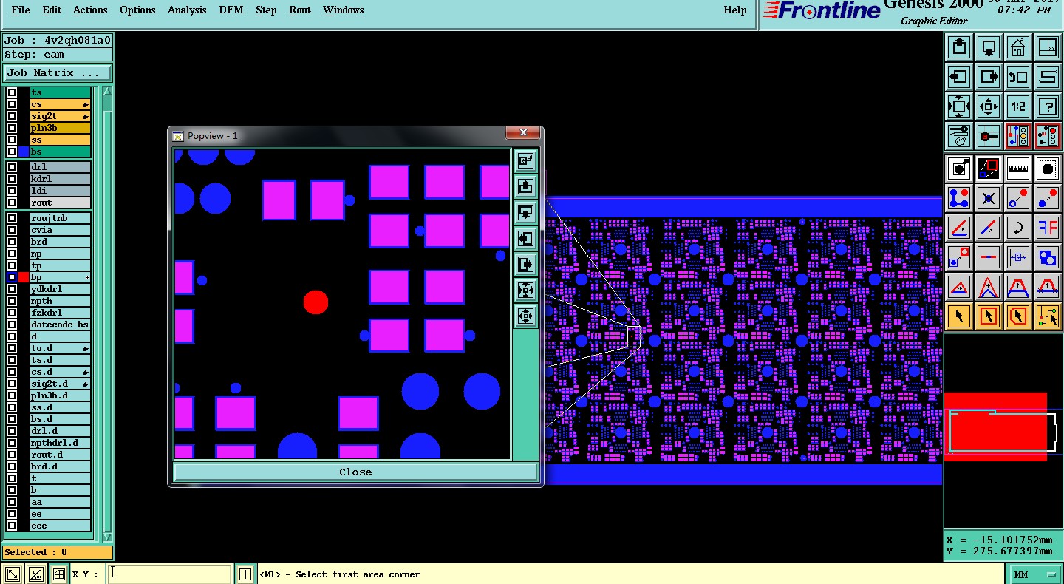The width and height of the screenshot is (1064, 584).
Task: Click the traffic light icon with yellow light
Action: [x=1018, y=136]
